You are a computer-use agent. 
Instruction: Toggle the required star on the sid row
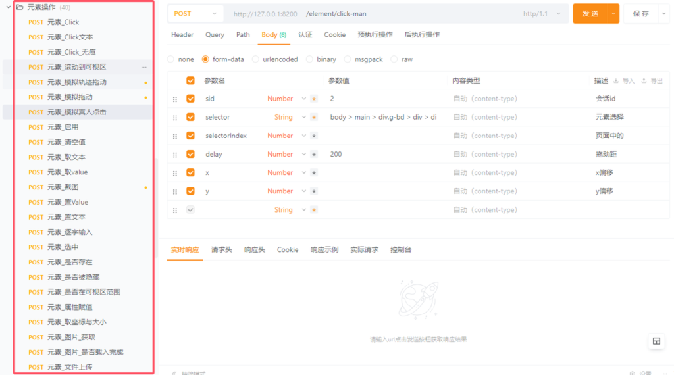[314, 99]
